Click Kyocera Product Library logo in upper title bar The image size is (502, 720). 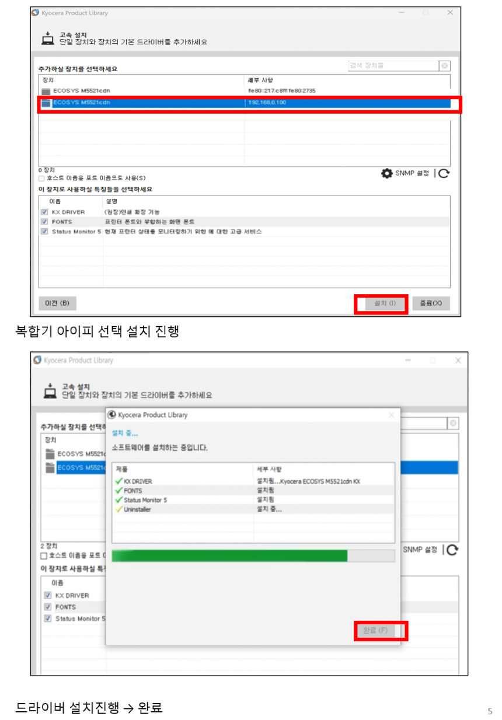tap(36, 12)
